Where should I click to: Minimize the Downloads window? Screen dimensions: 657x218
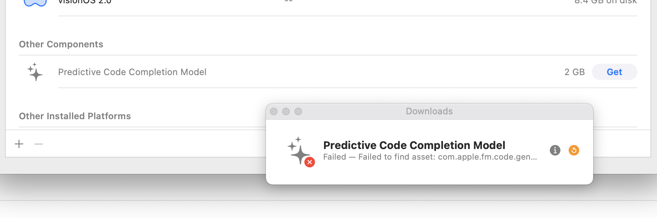tap(286, 111)
